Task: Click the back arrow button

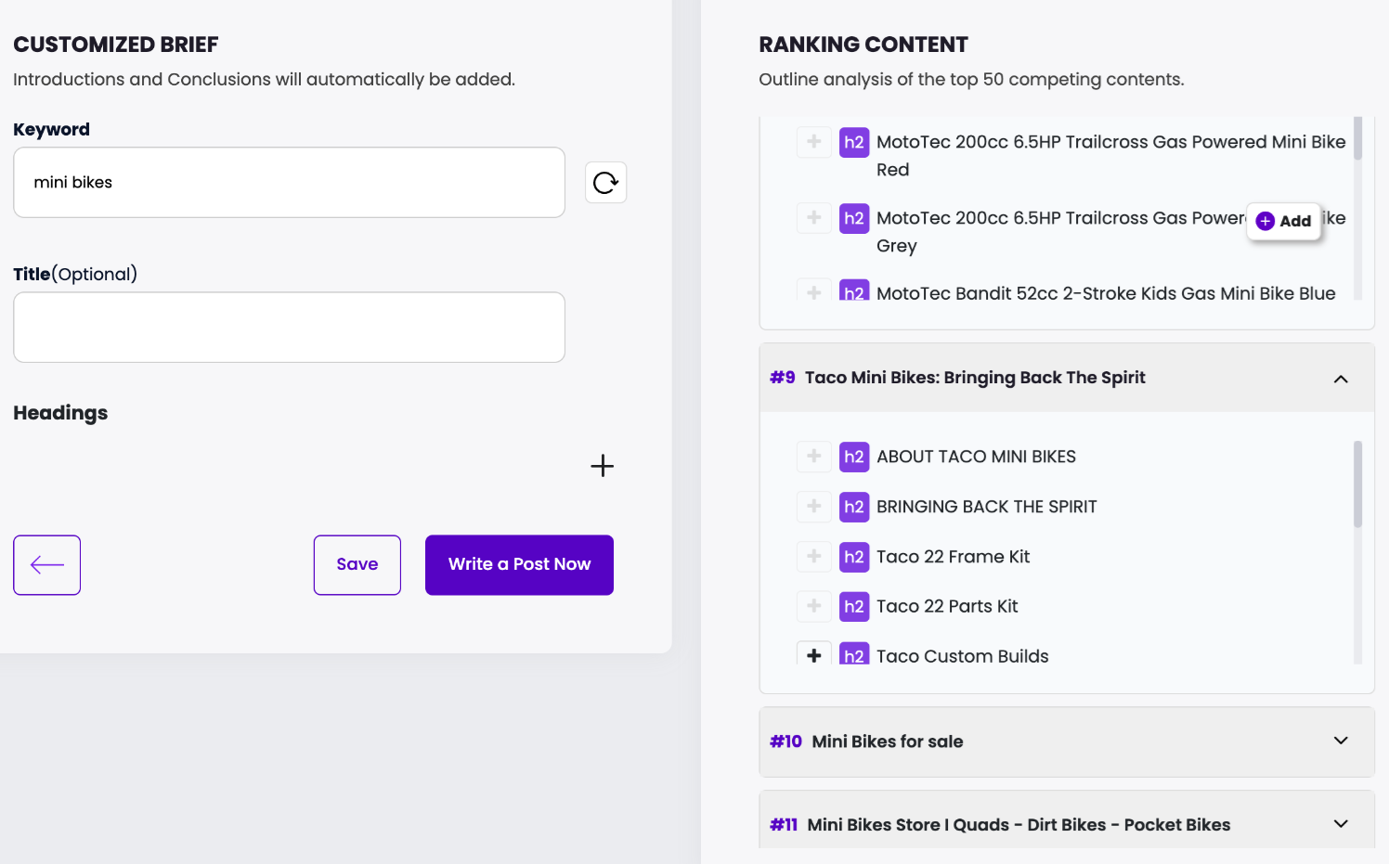Action: pyautogui.click(x=46, y=565)
